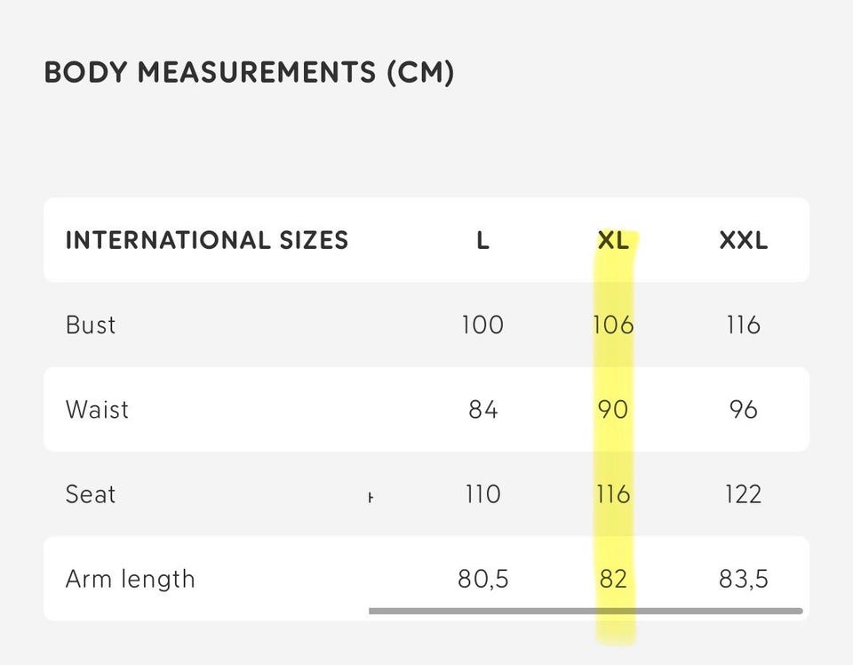The height and width of the screenshot is (665, 853).
Task: Click the Bust row label
Action: point(91,324)
